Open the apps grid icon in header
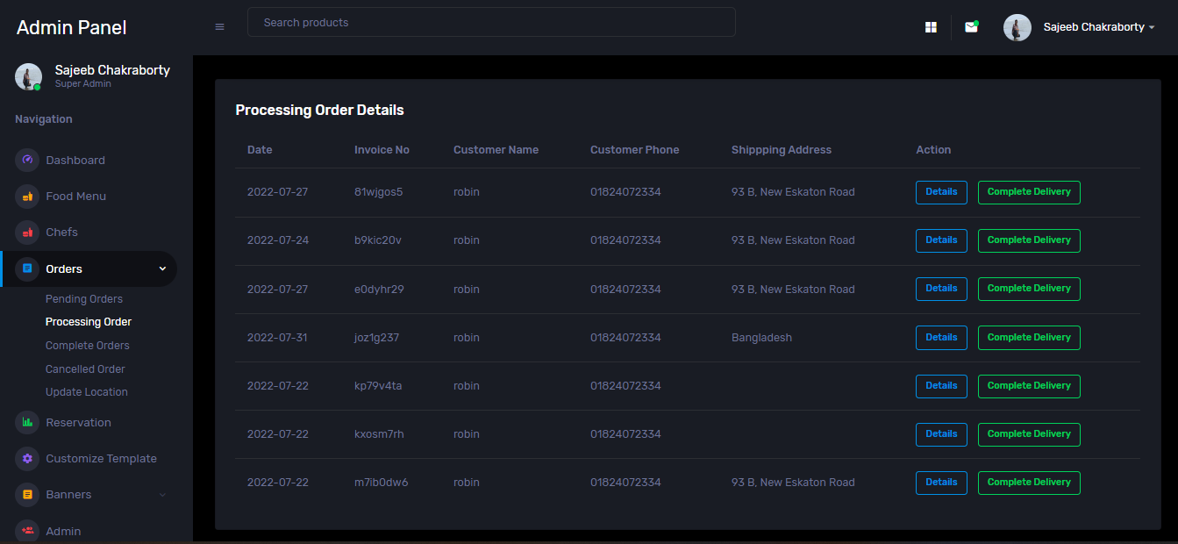The width and height of the screenshot is (1178, 544). (931, 27)
